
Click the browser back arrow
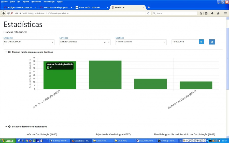(4, 13)
